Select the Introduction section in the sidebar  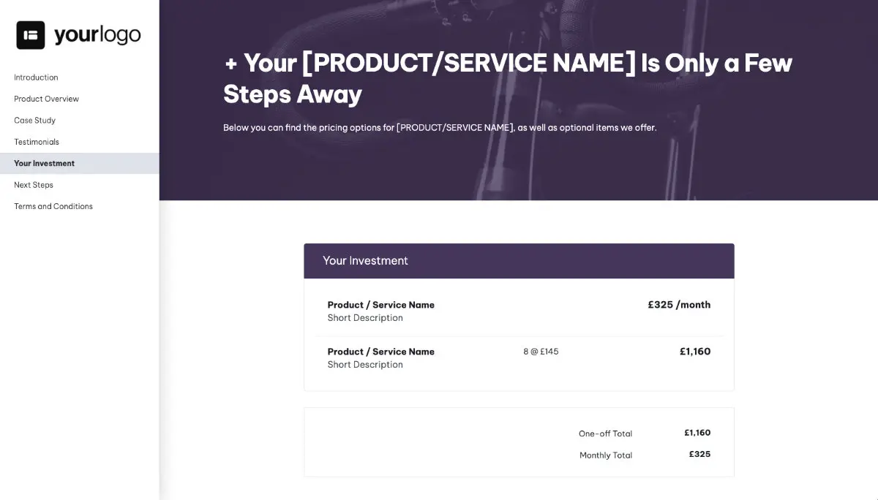[36, 77]
